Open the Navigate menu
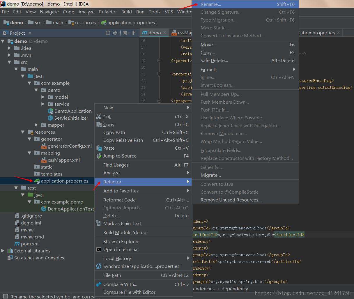This screenshot has width=354, height=299. tap(49, 12)
